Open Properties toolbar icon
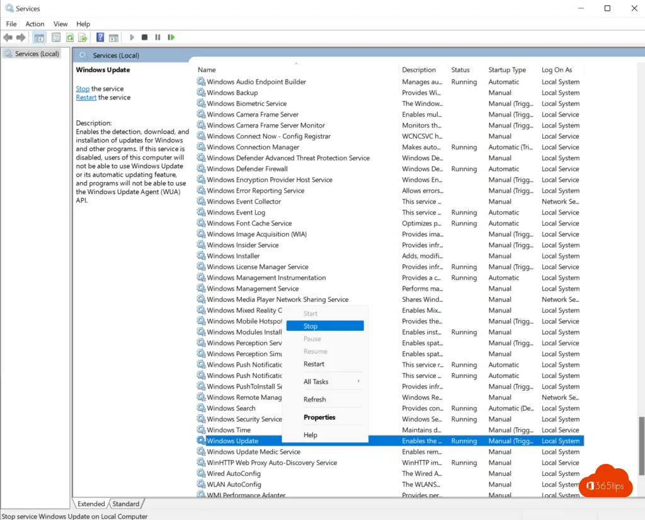 [x=56, y=37]
